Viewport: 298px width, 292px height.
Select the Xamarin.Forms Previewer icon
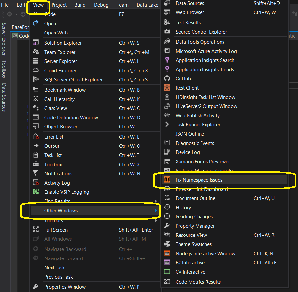pos(167,161)
